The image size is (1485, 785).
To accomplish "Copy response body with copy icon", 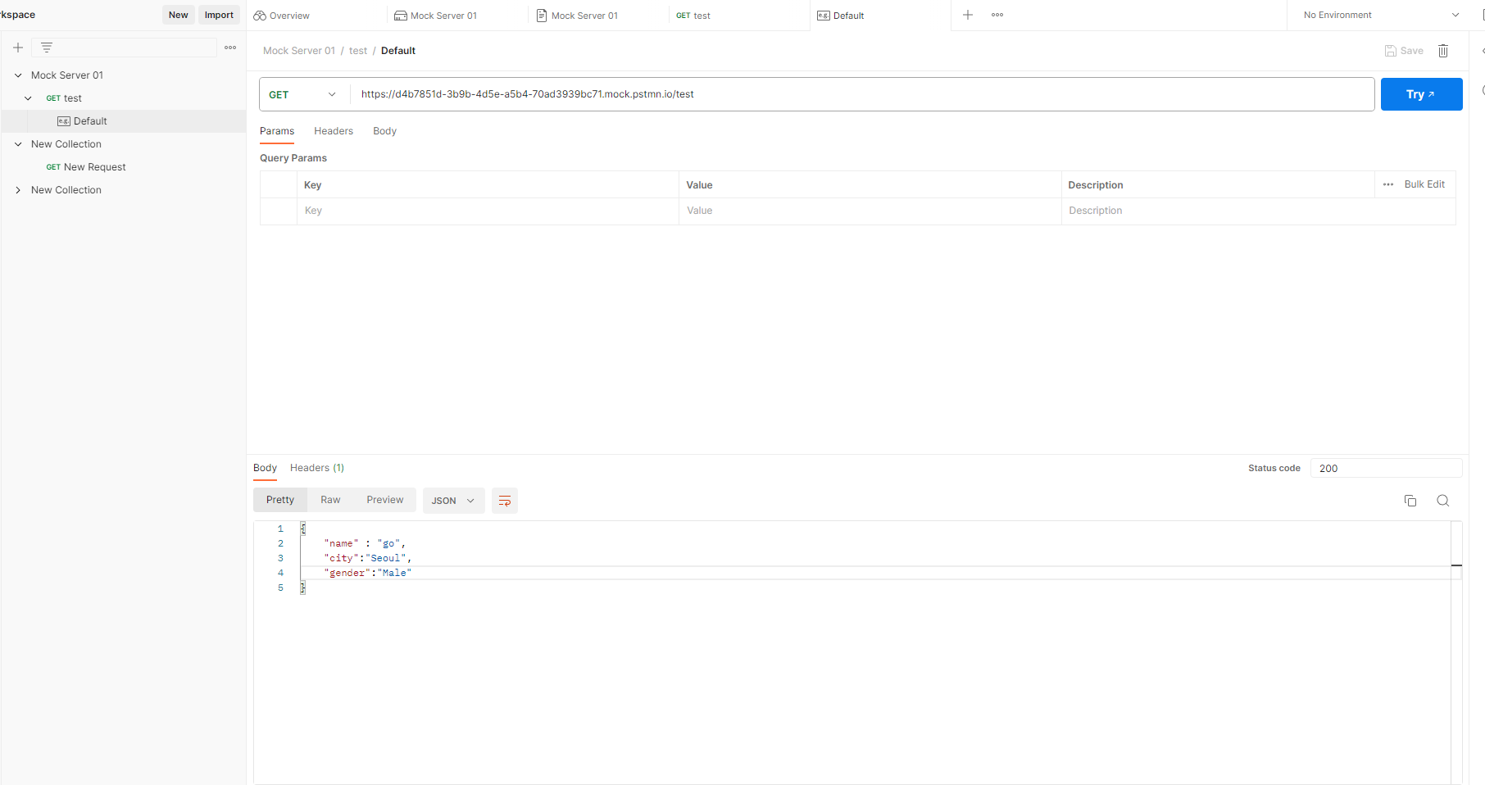I will pyautogui.click(x=1410, y=501).
